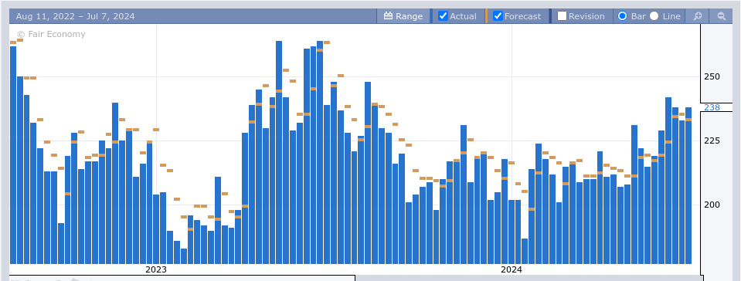This screenshot has height=281, width=741.
Task: Click the first leftmost blue bar
Action: coord(13,155)
